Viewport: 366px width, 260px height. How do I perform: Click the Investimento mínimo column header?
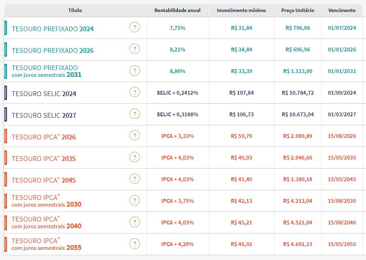click(241, 10)
